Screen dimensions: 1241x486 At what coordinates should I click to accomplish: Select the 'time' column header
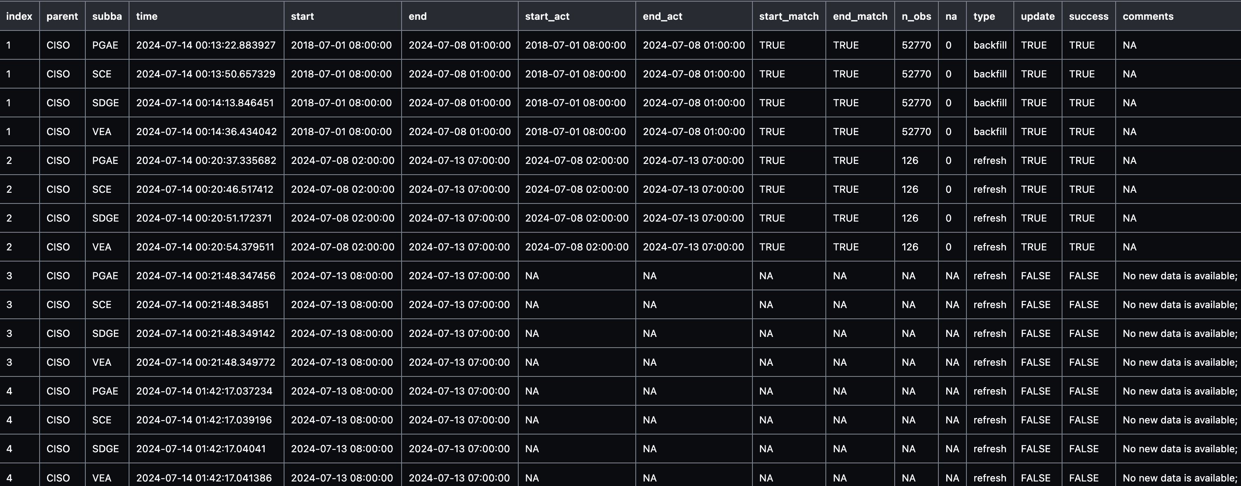pyautogui.click(x=147, y=16)
